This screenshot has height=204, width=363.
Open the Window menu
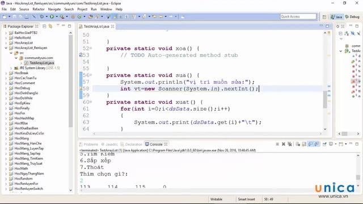coord(106,9)
